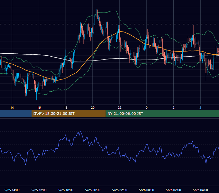Click the 5/25 16:00 date label
The image size is (219, 193).
[39, 190]
